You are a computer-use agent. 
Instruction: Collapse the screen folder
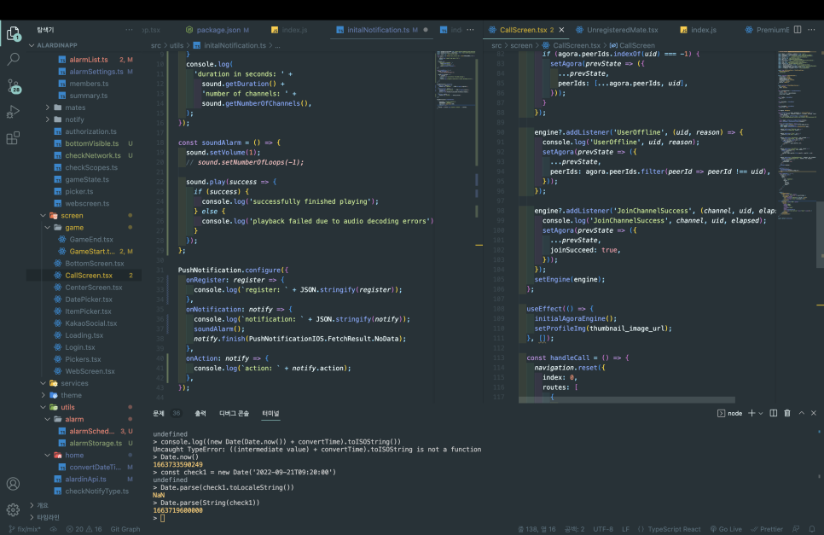tap(72, 216)
